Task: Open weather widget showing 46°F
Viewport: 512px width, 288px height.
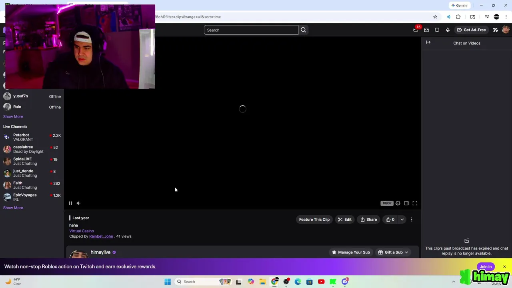Action: 13,282
